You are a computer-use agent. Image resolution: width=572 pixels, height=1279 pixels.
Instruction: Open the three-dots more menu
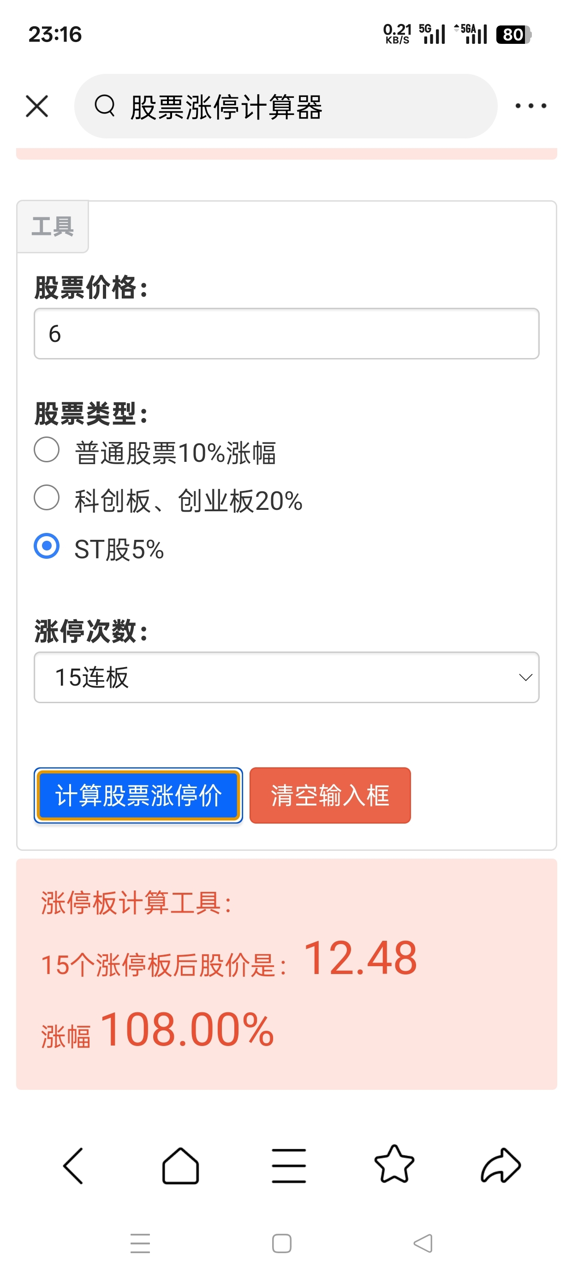coord(530,106)
